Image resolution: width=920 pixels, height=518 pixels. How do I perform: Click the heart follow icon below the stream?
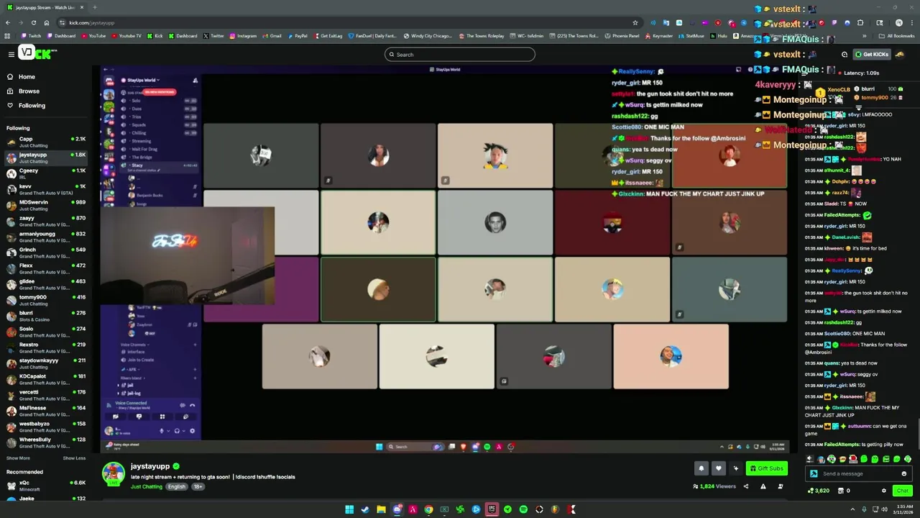click(x=718, y=468)
